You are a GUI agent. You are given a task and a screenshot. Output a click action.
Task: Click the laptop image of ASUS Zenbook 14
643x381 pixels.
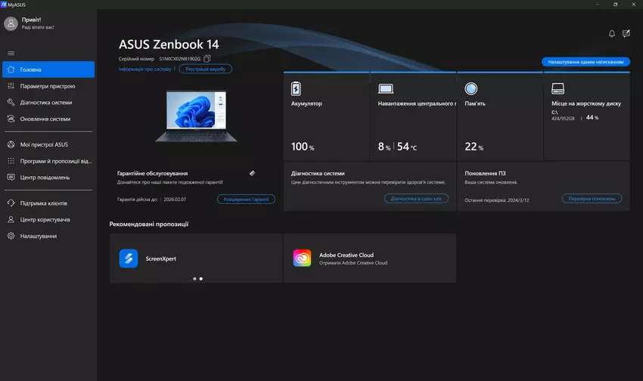pyautogui.click(x=195, y=116)
